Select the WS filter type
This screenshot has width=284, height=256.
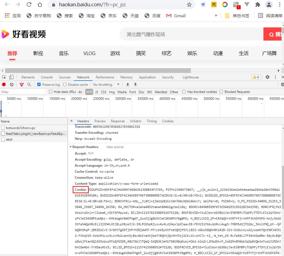pyautogui.click(x=149, y=92)
